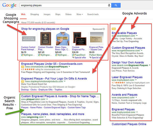Open Engraved Plaques Under $5 CrownAwards link

click(52, 64)
